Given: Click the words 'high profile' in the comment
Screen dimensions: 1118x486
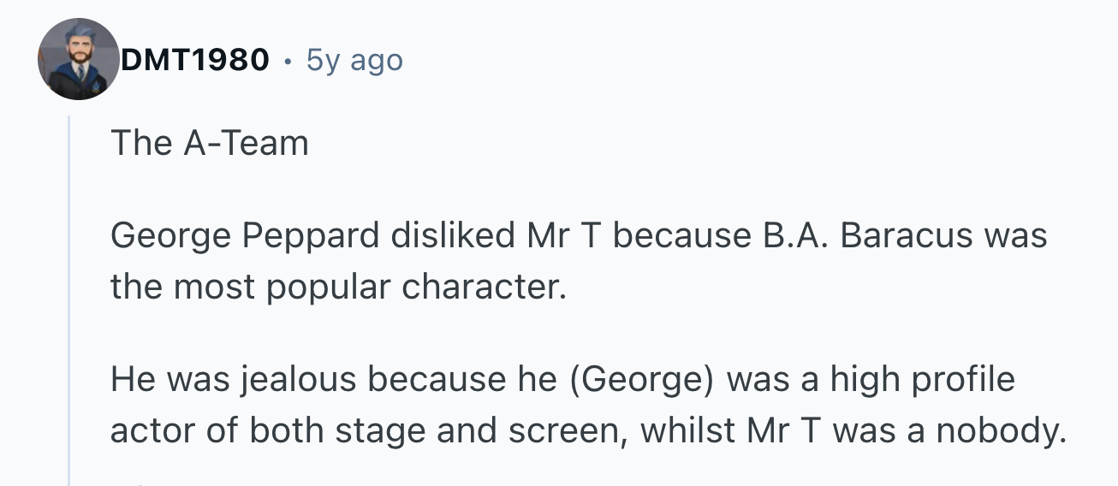Looking at the screenshot, I should (922, 379).
